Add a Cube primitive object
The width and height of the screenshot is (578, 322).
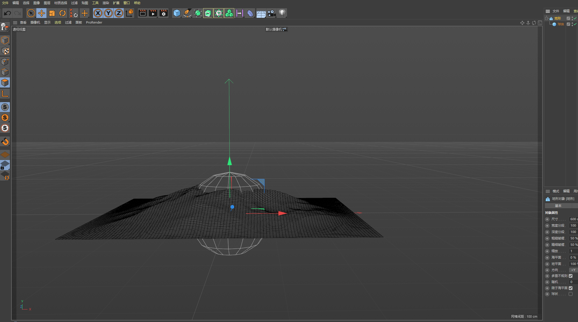click(x=177, y=13)
